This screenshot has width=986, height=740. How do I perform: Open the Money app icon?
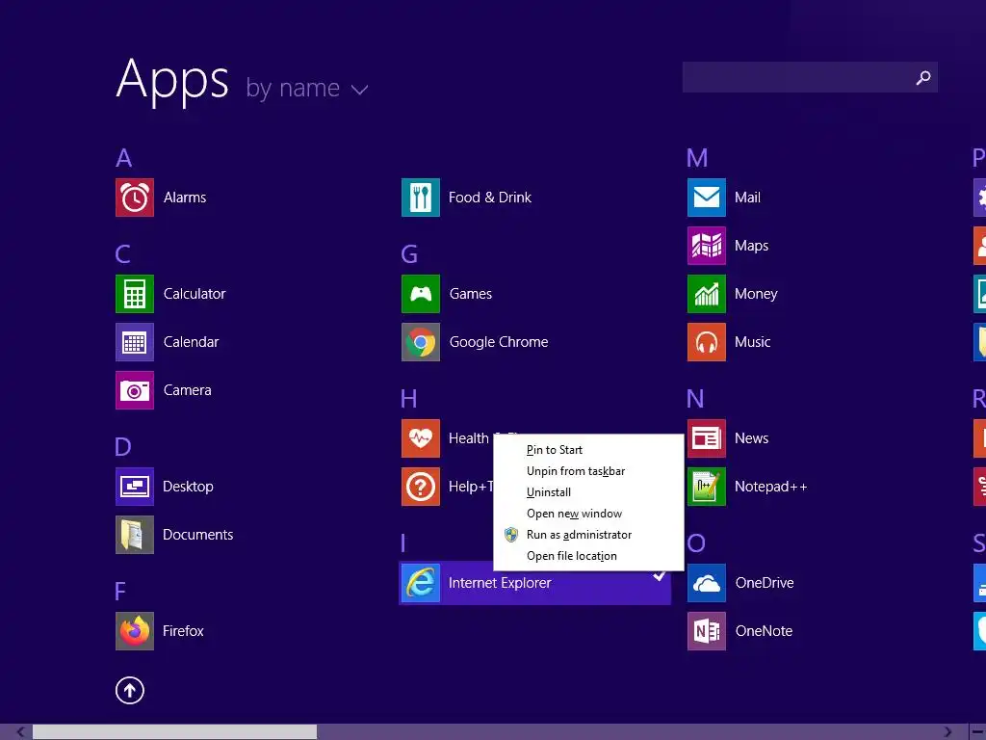(707, 294)
